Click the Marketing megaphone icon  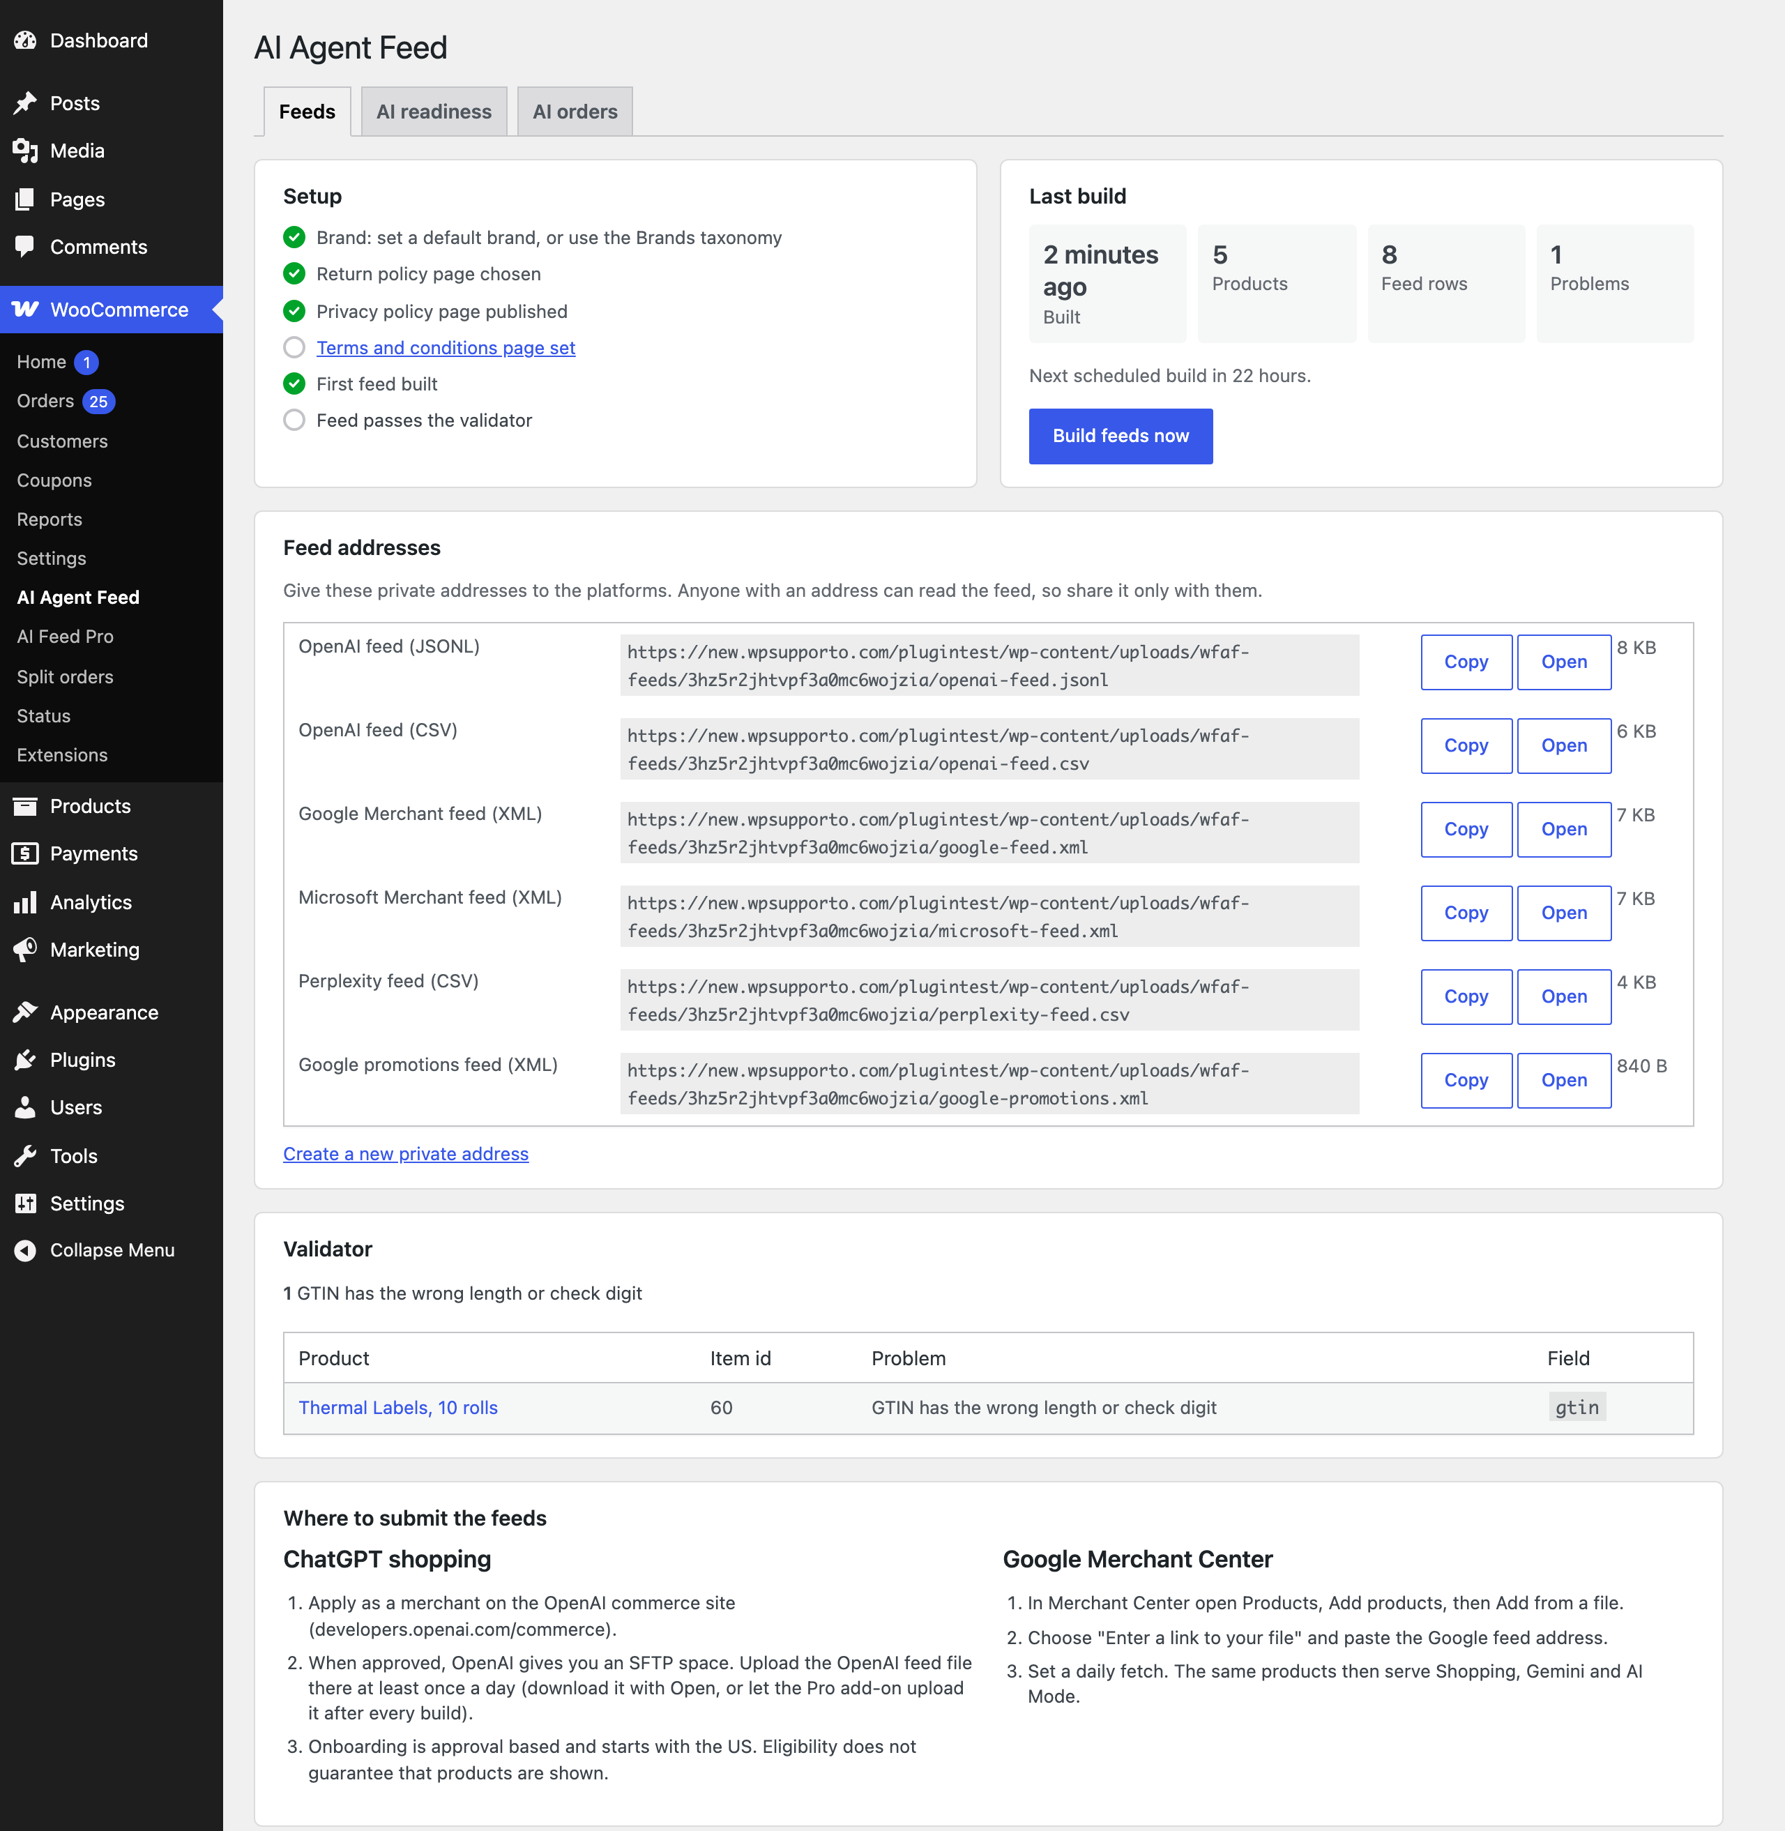click(25, 950)
